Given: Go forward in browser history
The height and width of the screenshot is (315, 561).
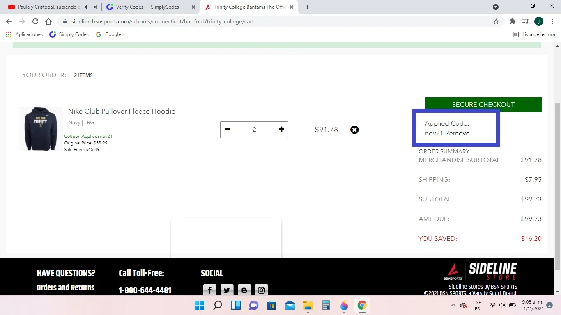Looking at the screenshot, I should point(22,21).
